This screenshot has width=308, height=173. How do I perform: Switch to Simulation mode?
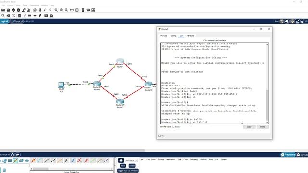[302, 155]
